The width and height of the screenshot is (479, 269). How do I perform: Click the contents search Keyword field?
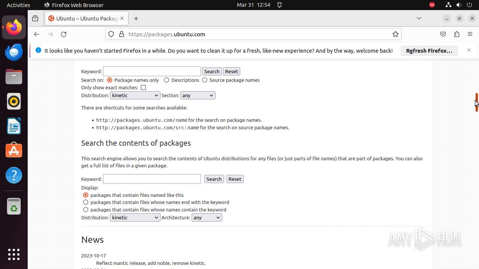click(x=152, y=179)
